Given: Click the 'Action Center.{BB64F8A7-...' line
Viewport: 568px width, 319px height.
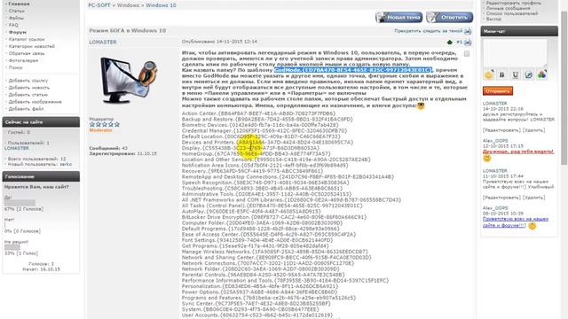Looking at the screenshot, I should click(258, 113).
